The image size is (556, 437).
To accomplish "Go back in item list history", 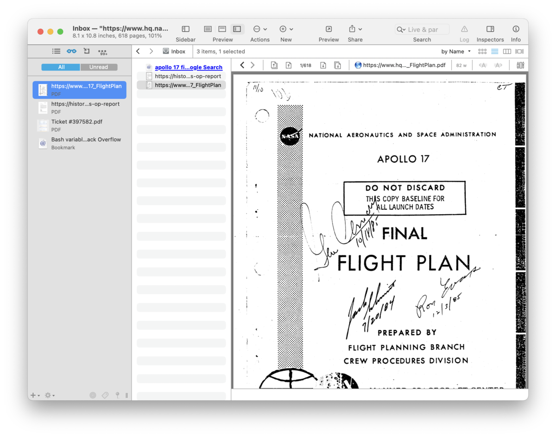I will pyautogui.click(x=138, y=51).
